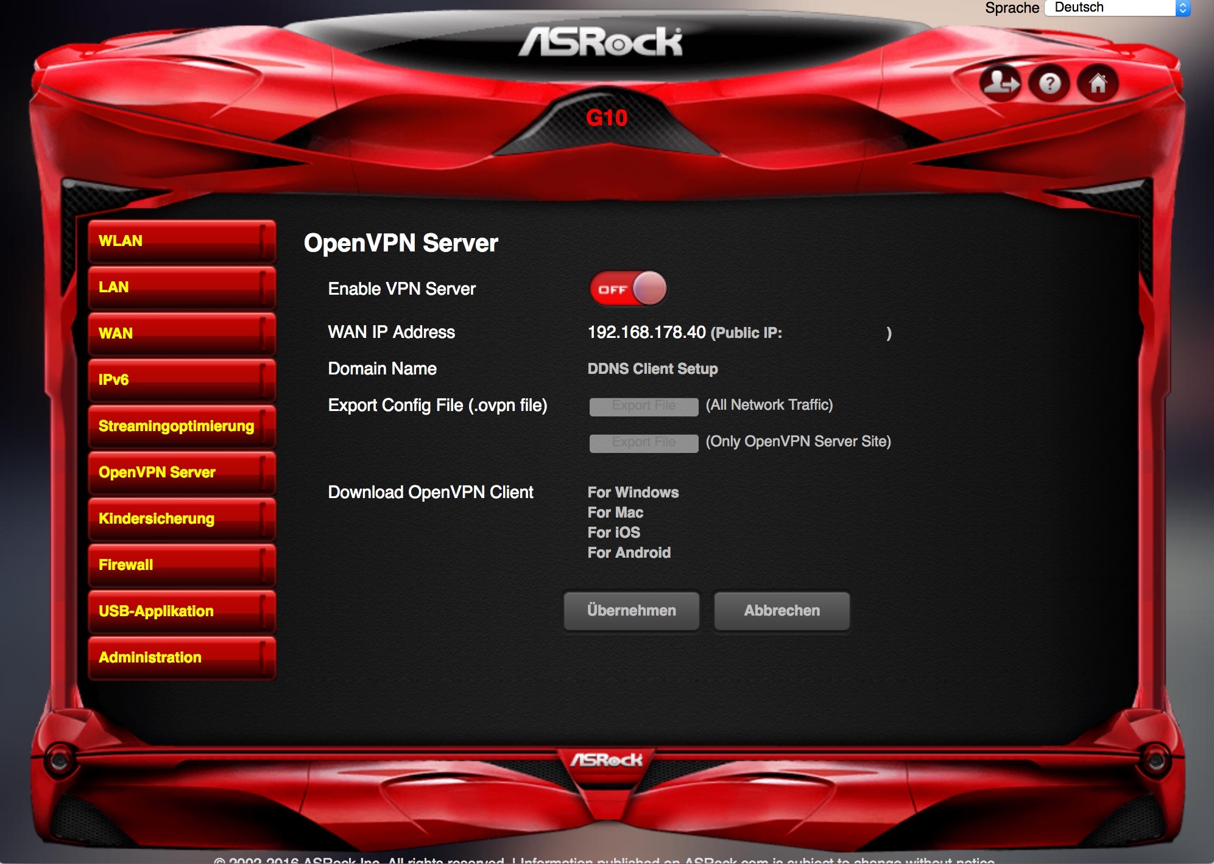Click the Abbrechen button
This screenshot has height=864, width=1214.
[782, 611]
